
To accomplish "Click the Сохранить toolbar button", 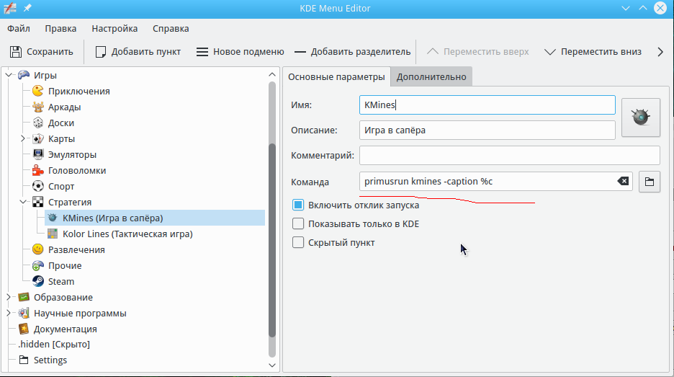I will point(42,52).
